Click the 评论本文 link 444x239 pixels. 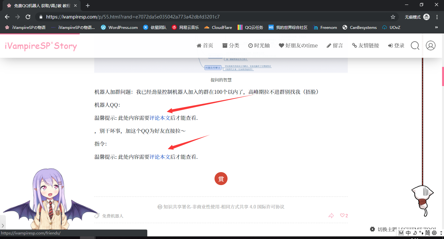coord(159,118)
